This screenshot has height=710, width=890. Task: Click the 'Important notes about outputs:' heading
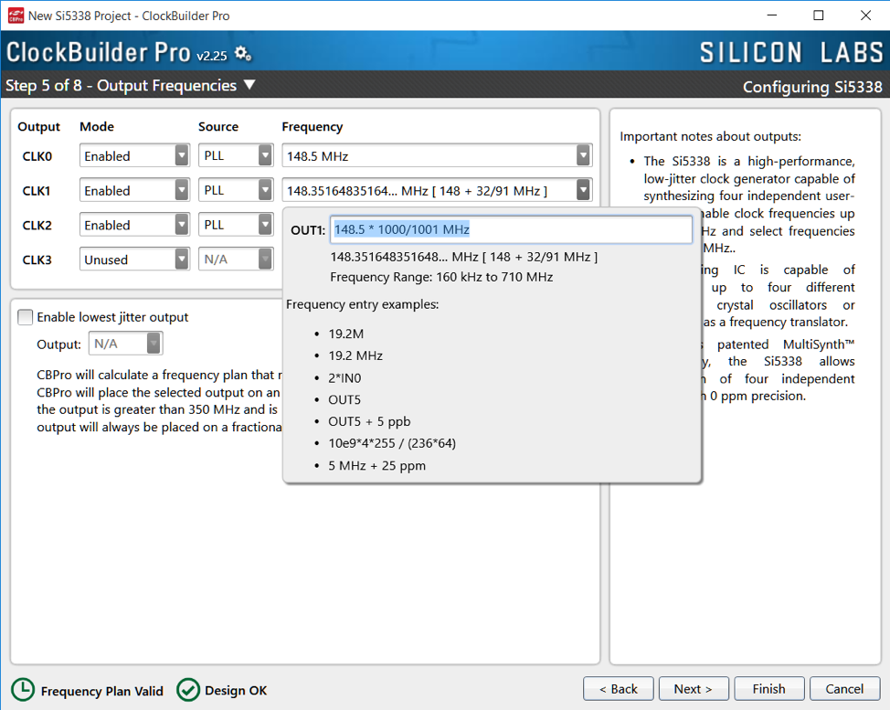click(x=710, y=137)
